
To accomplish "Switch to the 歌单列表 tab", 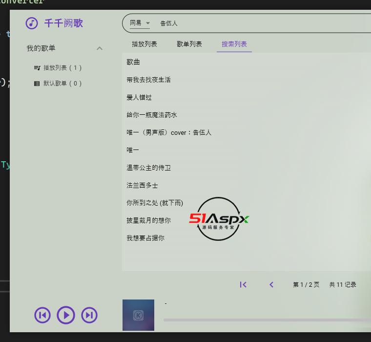I will (x=189, y=44).
